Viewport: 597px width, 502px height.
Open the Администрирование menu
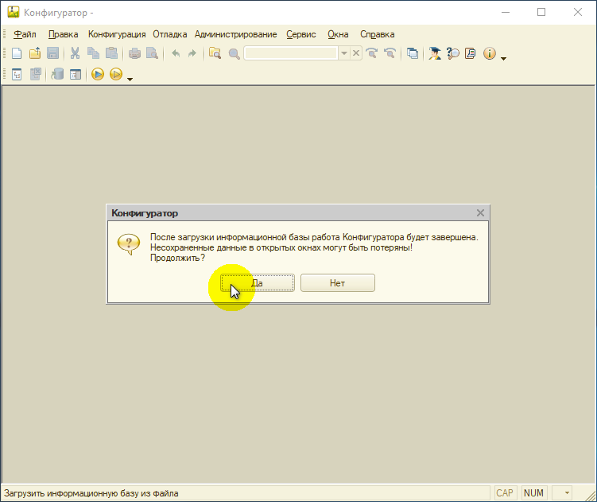click(235, 34)
